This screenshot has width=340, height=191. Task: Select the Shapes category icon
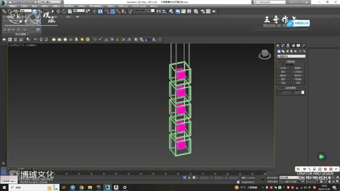[x=283, y=51]
